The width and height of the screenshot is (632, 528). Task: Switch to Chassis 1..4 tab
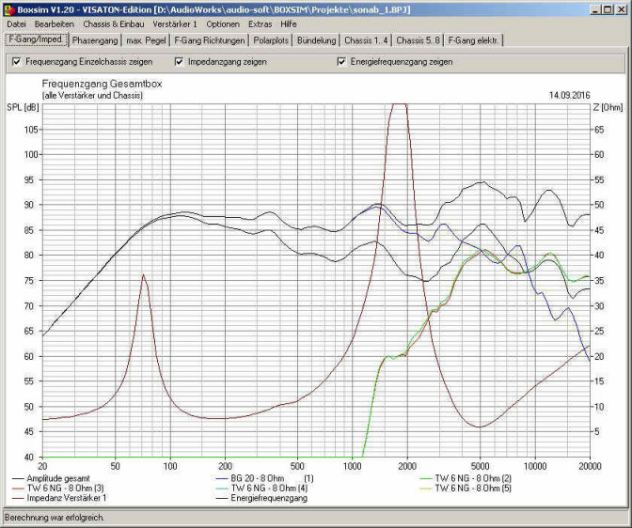366,40
